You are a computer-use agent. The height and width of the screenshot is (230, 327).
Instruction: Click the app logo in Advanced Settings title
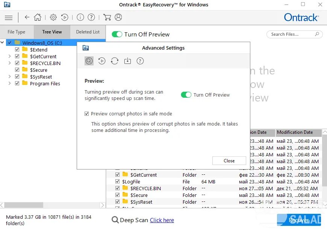click(x=86, y=48)
